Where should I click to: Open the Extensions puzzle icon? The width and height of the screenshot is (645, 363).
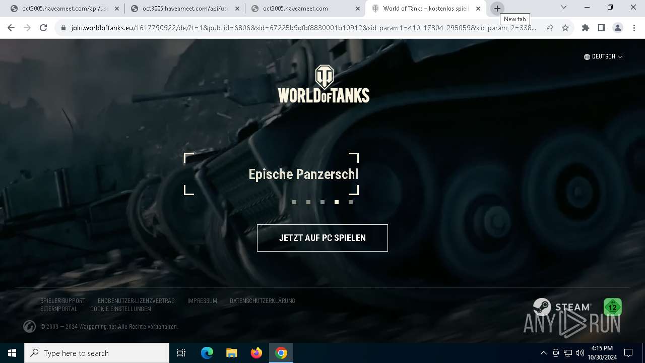tap(586, 28)
